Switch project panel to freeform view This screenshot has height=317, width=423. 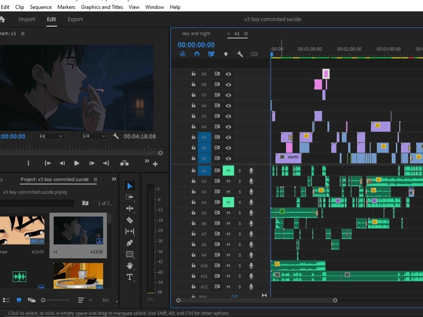(x=32, y=300)
